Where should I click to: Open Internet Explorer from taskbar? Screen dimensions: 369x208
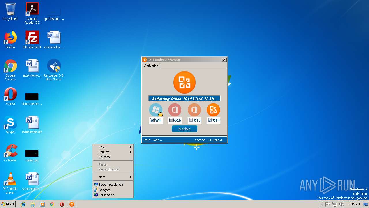pos(23,204)
